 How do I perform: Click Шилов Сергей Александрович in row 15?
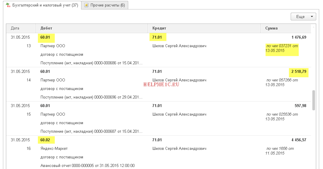(x=179, y=114)
